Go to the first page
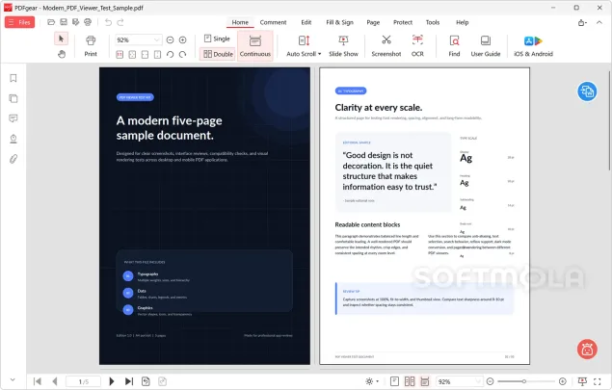This screenshot has height=390, width=612. point(38,381)
